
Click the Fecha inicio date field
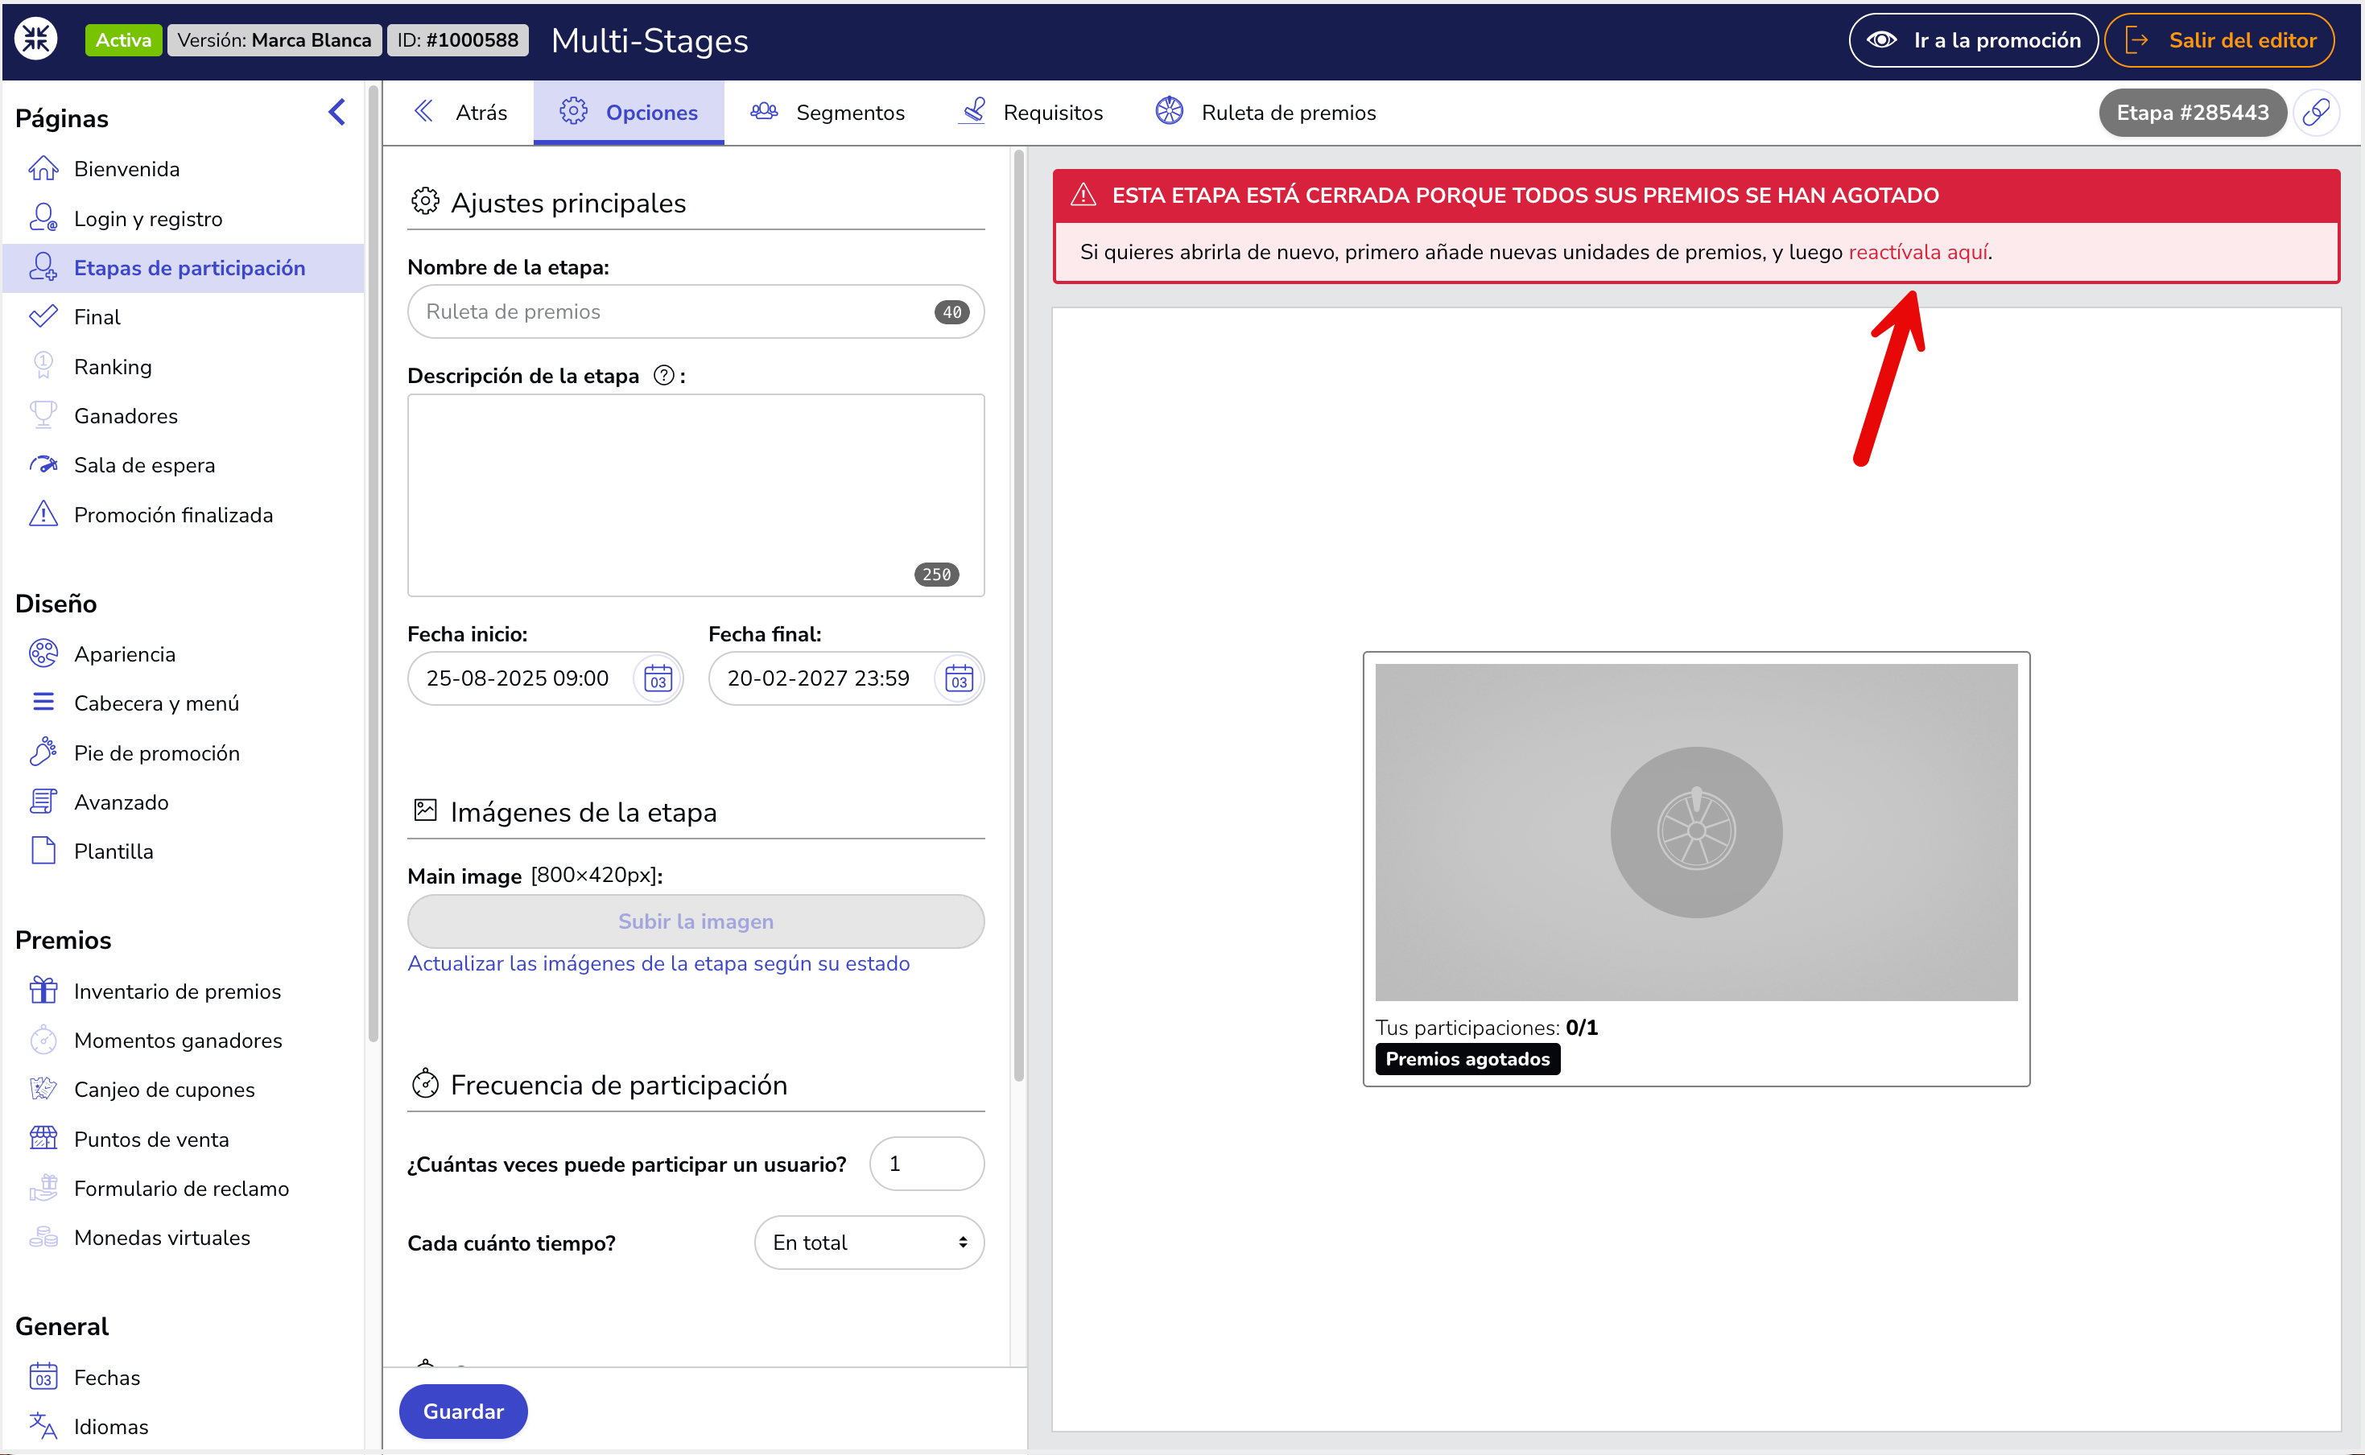(x=545, y=678)
